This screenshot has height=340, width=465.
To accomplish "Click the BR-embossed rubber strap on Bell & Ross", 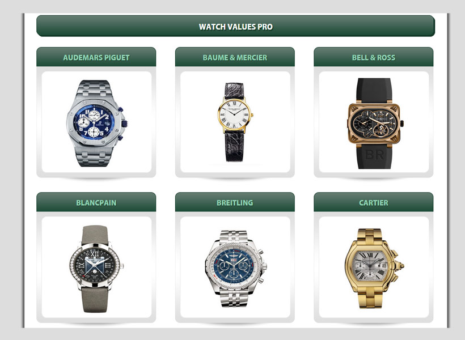I will point(374,156).
